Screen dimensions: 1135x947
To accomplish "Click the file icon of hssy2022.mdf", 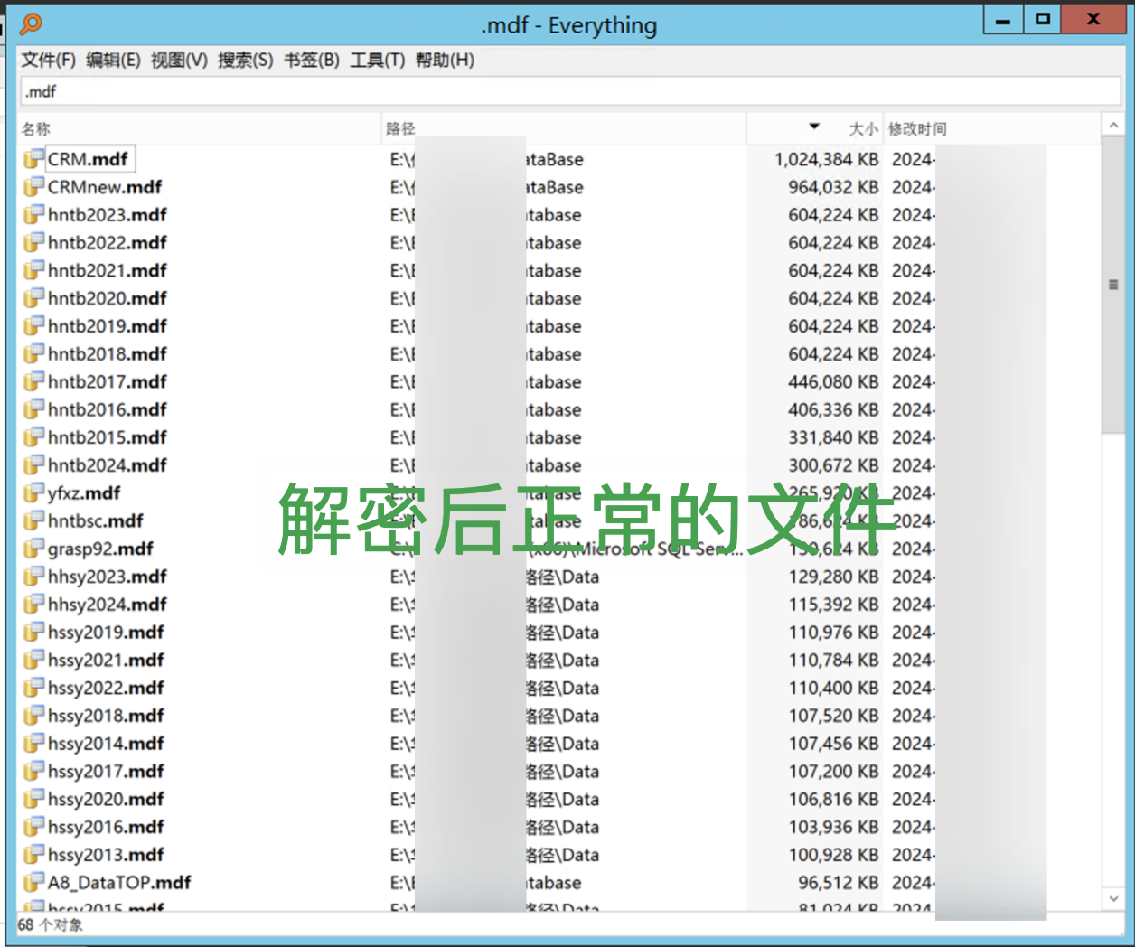I will click(33, 688).
